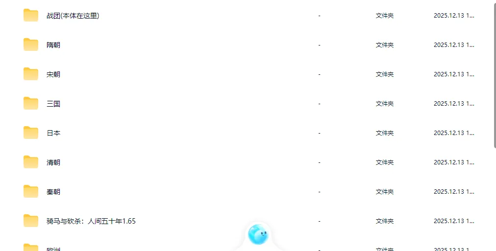Open folder name 骑马与砍杀：人间五十年1.65

point(91,221)
